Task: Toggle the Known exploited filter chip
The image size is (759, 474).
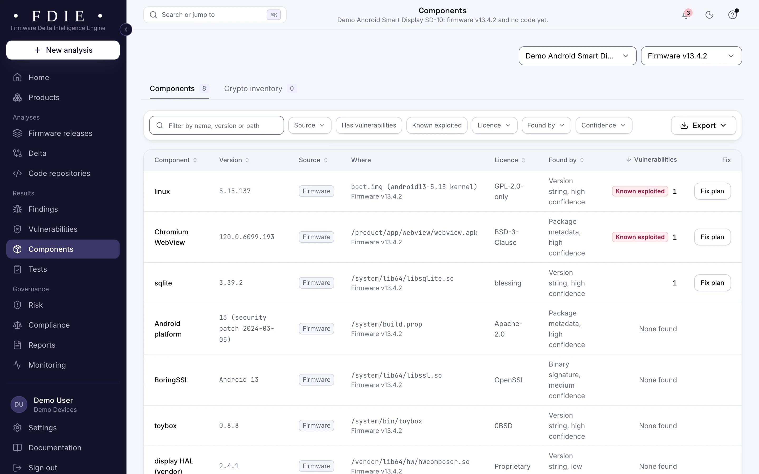Action: point(437,125)
